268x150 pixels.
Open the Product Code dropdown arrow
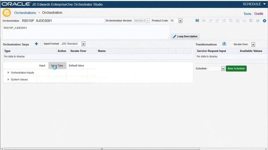tap(180, 21)
